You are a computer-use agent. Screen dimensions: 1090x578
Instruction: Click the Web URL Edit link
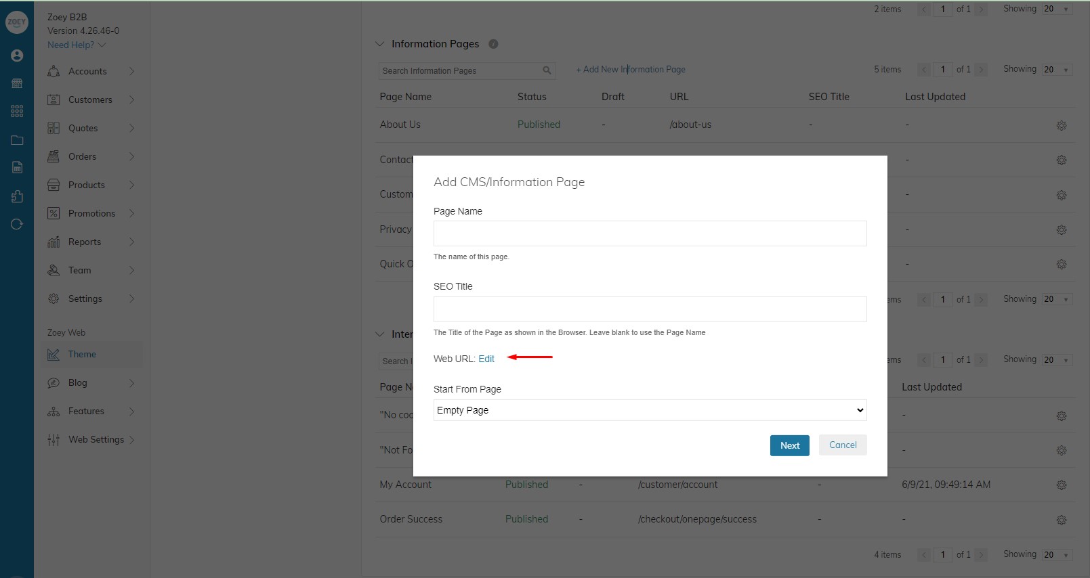click(x=486, y=359)
